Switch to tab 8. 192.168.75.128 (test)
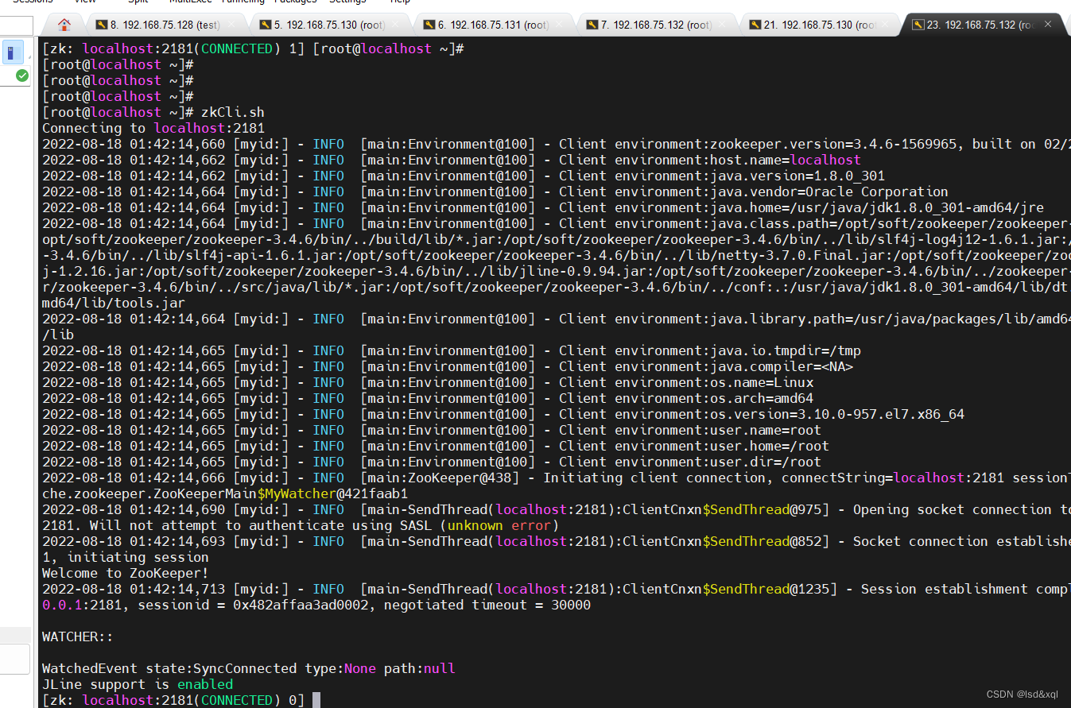Screen dimensions: 1071x708 click(165, 25)
